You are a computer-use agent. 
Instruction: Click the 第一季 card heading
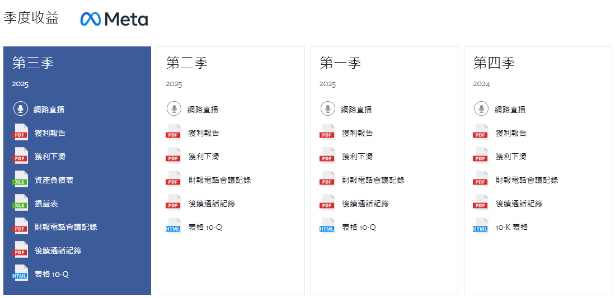pos(340,63)
